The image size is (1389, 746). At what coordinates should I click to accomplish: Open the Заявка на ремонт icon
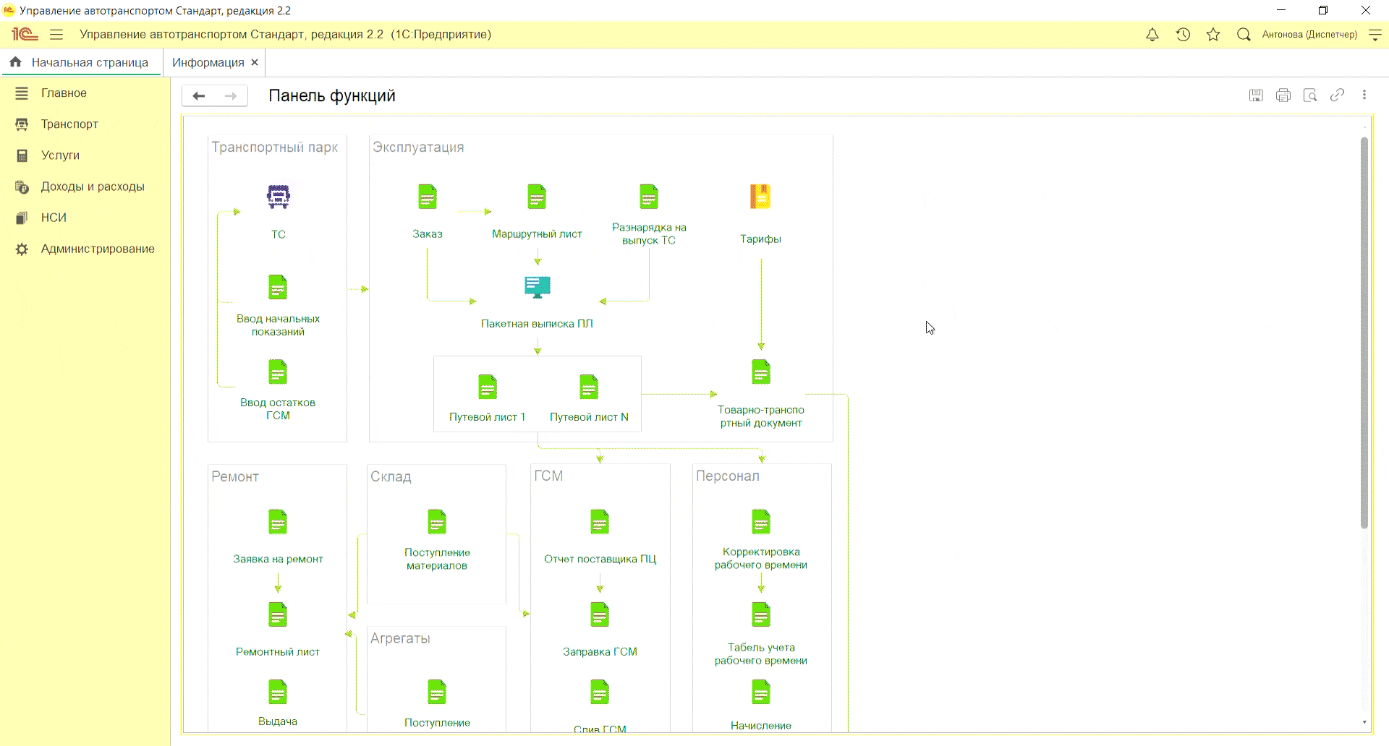278,522
